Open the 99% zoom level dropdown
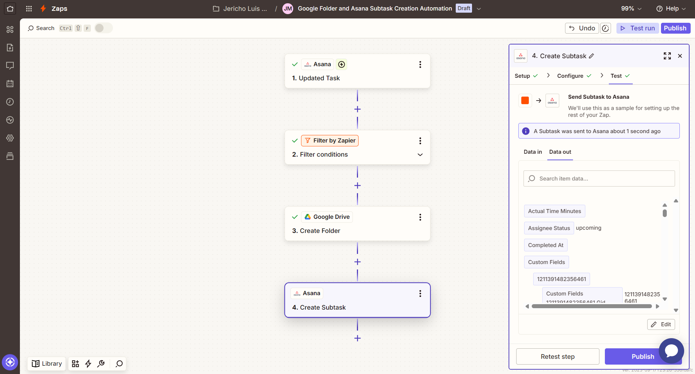695x374 pixels. point(631,9)
